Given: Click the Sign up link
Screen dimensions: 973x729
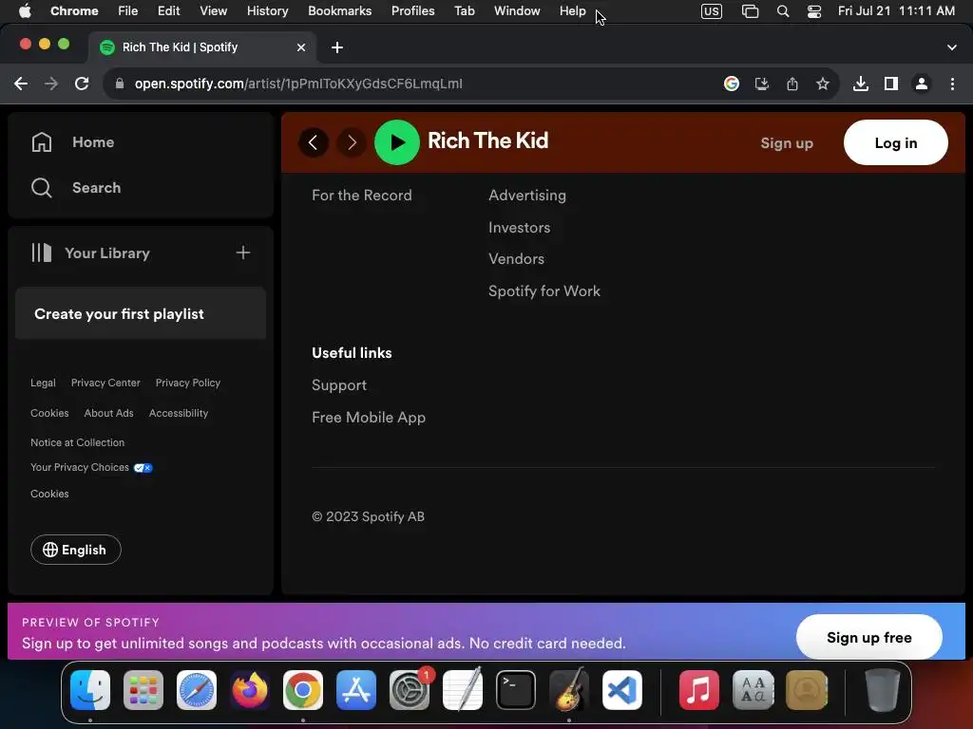Looking at the screenshot, I should click(x=786, y=142).
